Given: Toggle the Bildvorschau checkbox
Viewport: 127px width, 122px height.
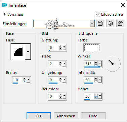Looking at the screenshot, I should [x=98, y=14].
